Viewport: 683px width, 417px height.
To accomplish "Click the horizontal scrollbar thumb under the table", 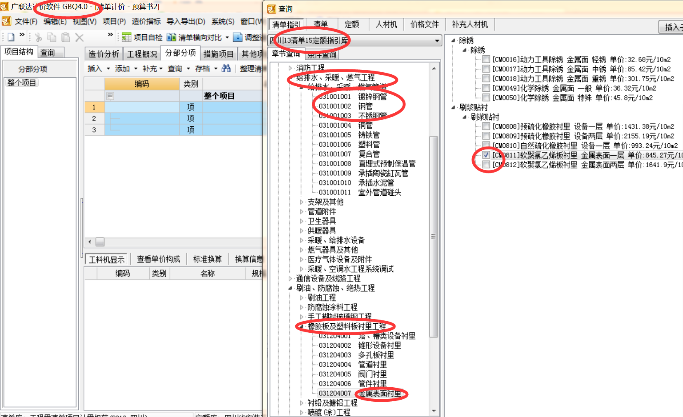I will point(100,242).
